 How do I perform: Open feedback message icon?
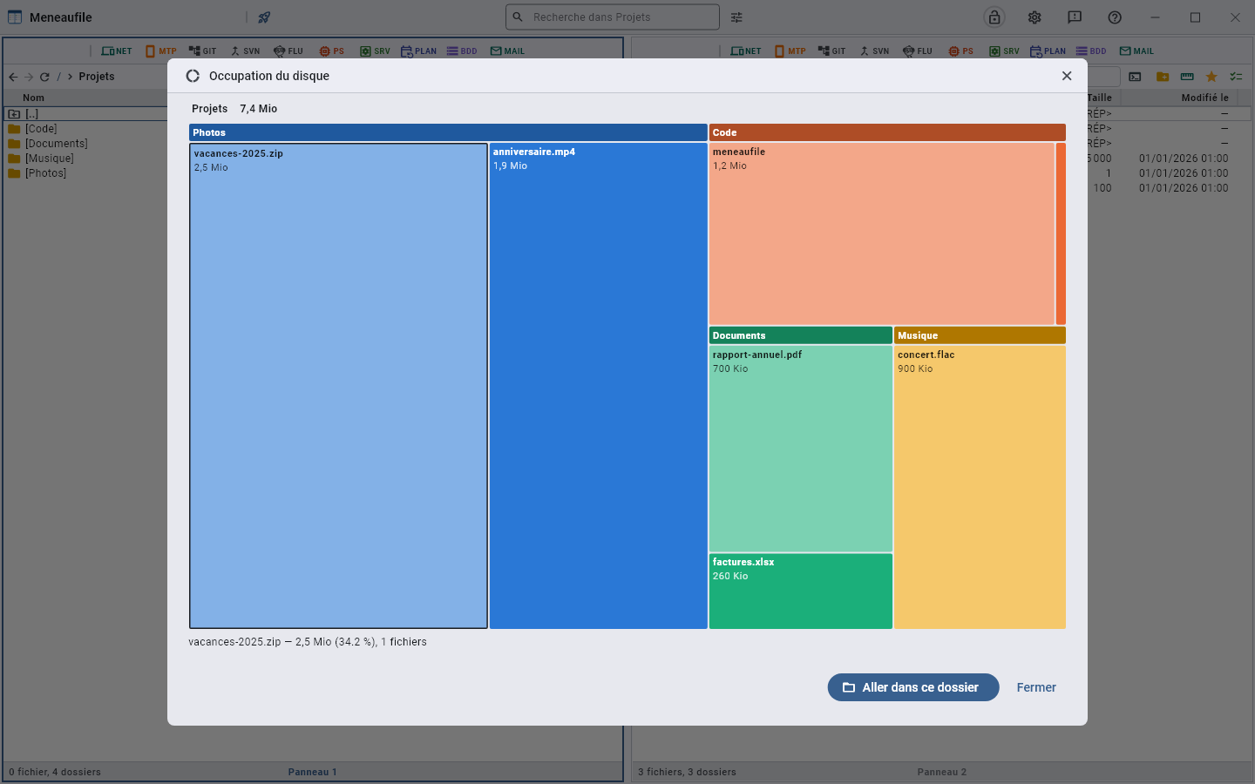click(x=1075, y=17)
